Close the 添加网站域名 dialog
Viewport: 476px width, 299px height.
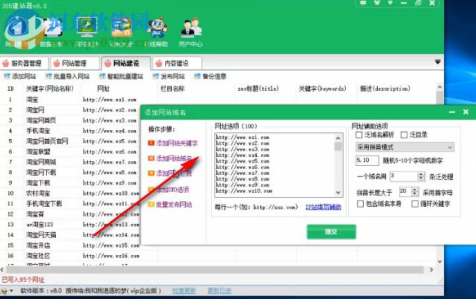[466, 112]
